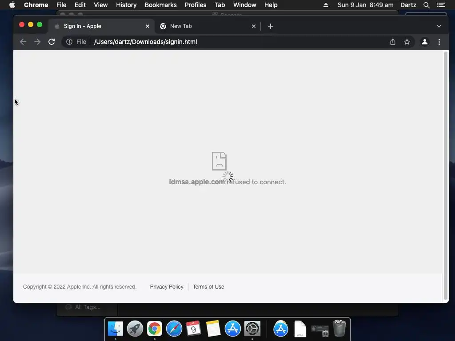Bookmark this page with the star
Viewport: 455px width, 341px height.
click(x=407, y=42)
